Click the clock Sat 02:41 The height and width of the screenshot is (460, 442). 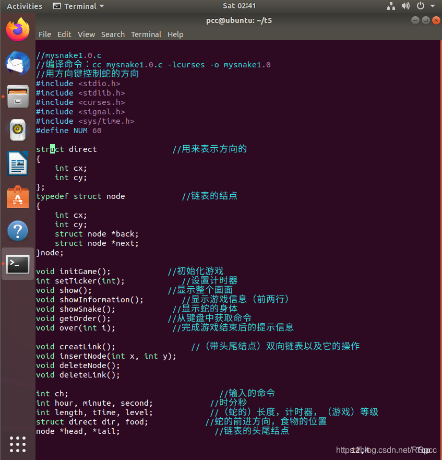tap(239, 6)
